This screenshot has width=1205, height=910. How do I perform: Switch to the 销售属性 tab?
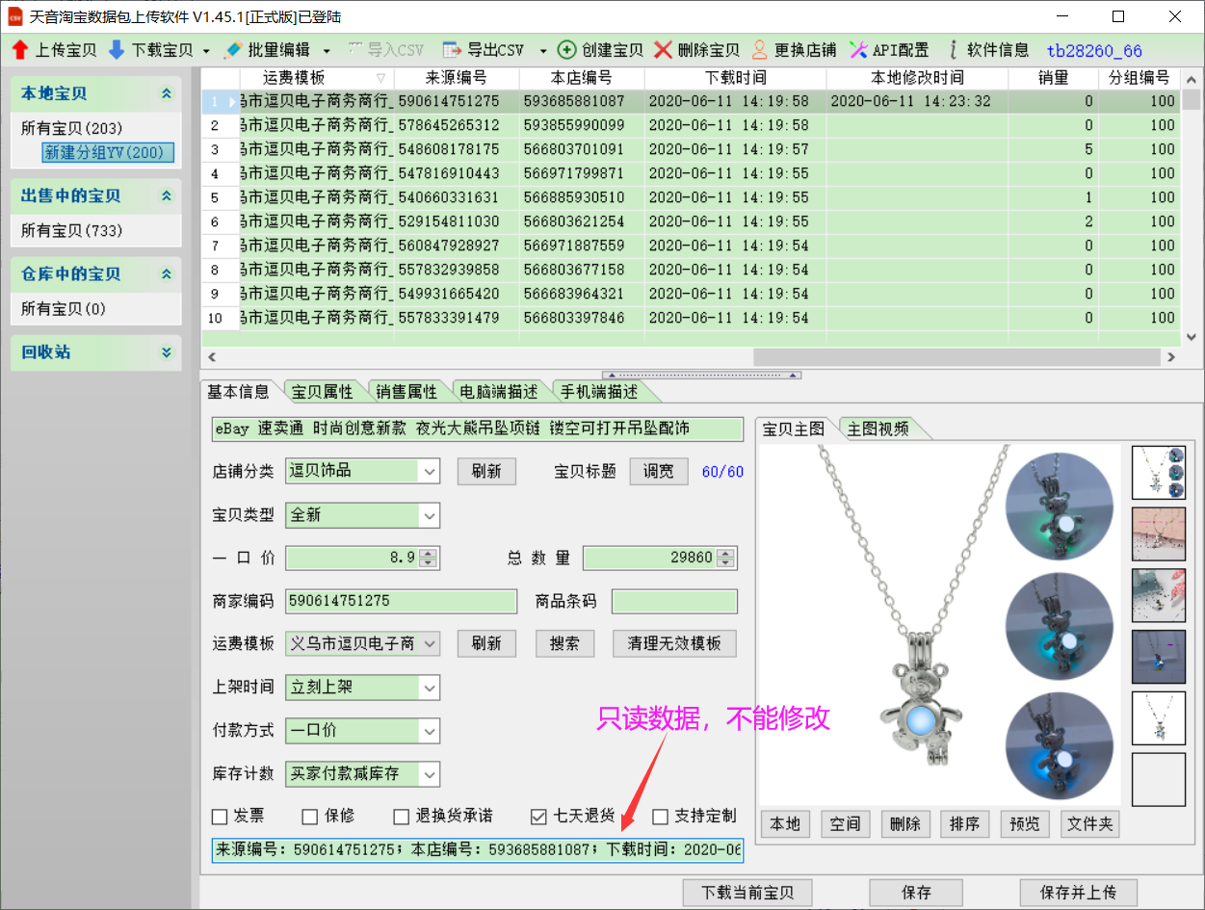point(406,392)
